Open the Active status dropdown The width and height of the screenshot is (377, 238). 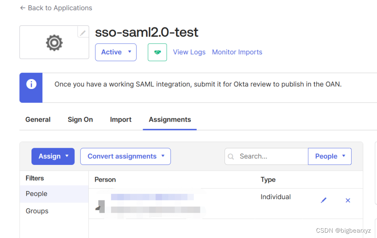tap(116, 52)
